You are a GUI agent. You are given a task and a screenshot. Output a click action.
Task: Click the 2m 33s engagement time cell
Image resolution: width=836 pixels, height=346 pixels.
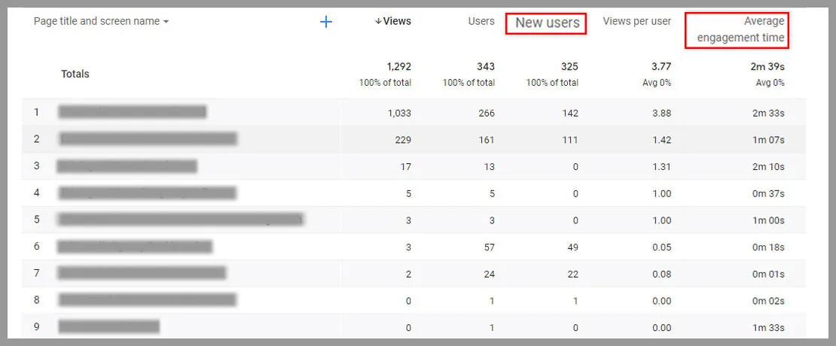point(767,113)
